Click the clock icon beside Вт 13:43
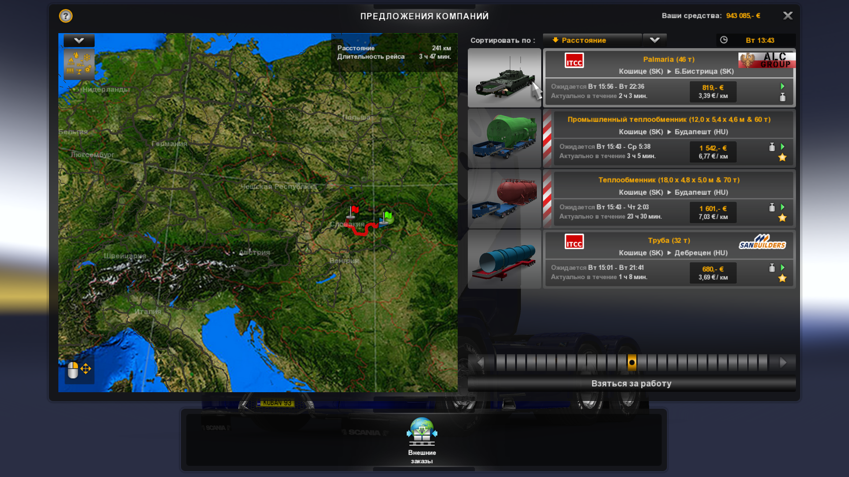 (x=724, y=40)
